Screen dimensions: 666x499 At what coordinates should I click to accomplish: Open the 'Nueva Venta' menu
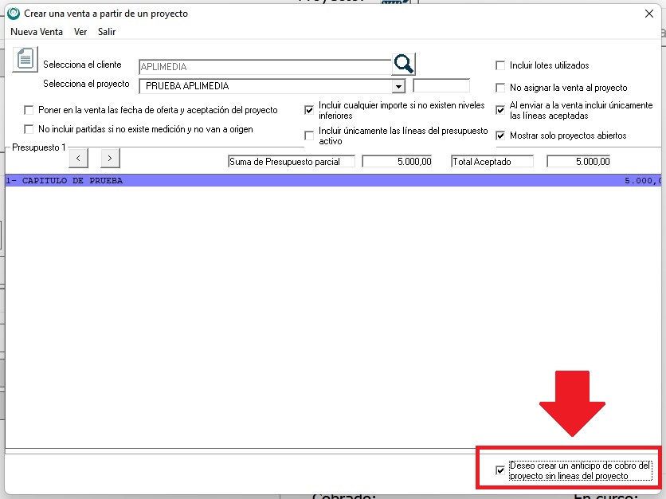37,32
